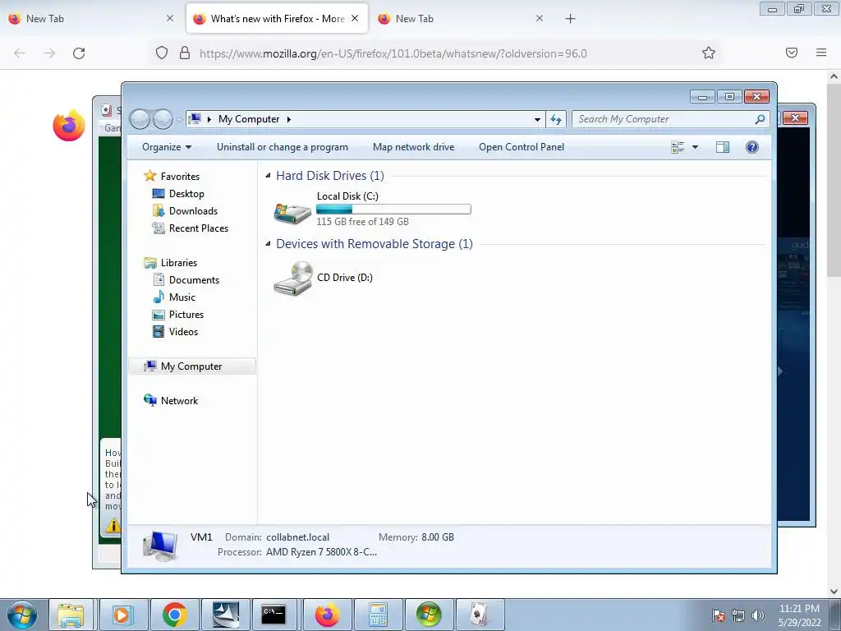Click the Explorer back navigation arrow
Viewport: 841px width, 631px height.
coord(140,119)
